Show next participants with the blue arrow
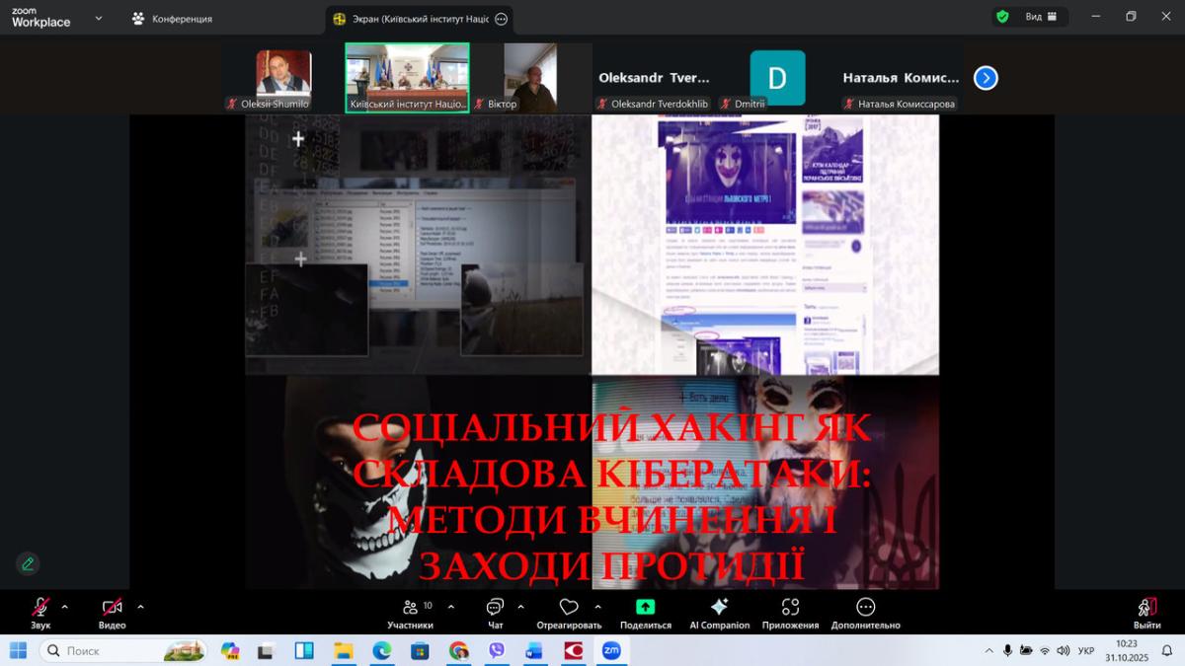 (x=986, y=78)
